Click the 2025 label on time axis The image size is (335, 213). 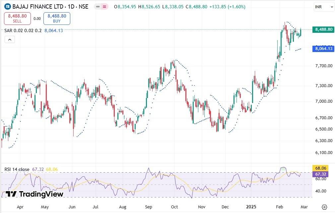coord(251,207)
